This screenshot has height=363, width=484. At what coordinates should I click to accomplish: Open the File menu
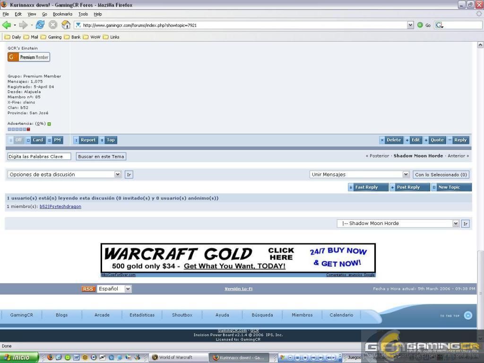point(6,14)
